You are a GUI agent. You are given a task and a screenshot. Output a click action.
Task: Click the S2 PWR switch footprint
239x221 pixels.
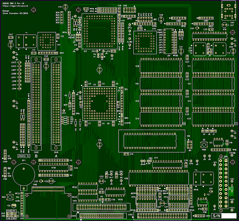204,145
